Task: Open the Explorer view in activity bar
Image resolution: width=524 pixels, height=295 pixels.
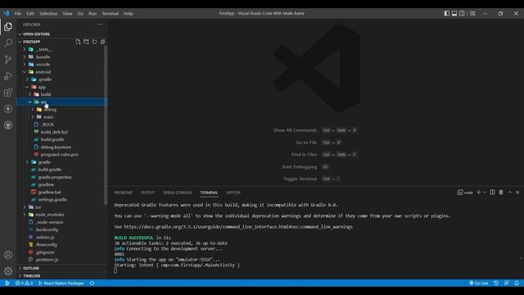Action: click(8, 27)
